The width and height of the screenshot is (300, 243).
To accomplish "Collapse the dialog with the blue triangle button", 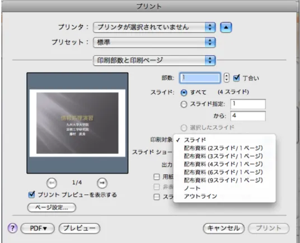I will click(x=226, y=27).
